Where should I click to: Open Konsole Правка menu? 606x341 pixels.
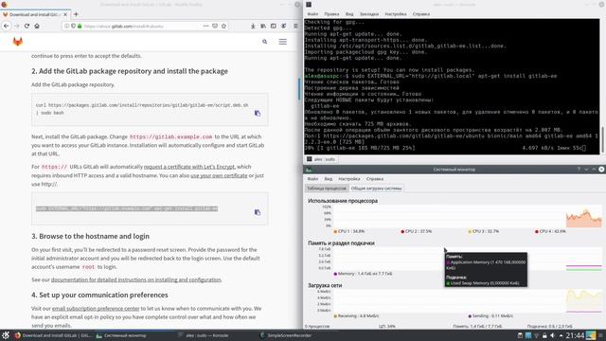tap(331, 14)
